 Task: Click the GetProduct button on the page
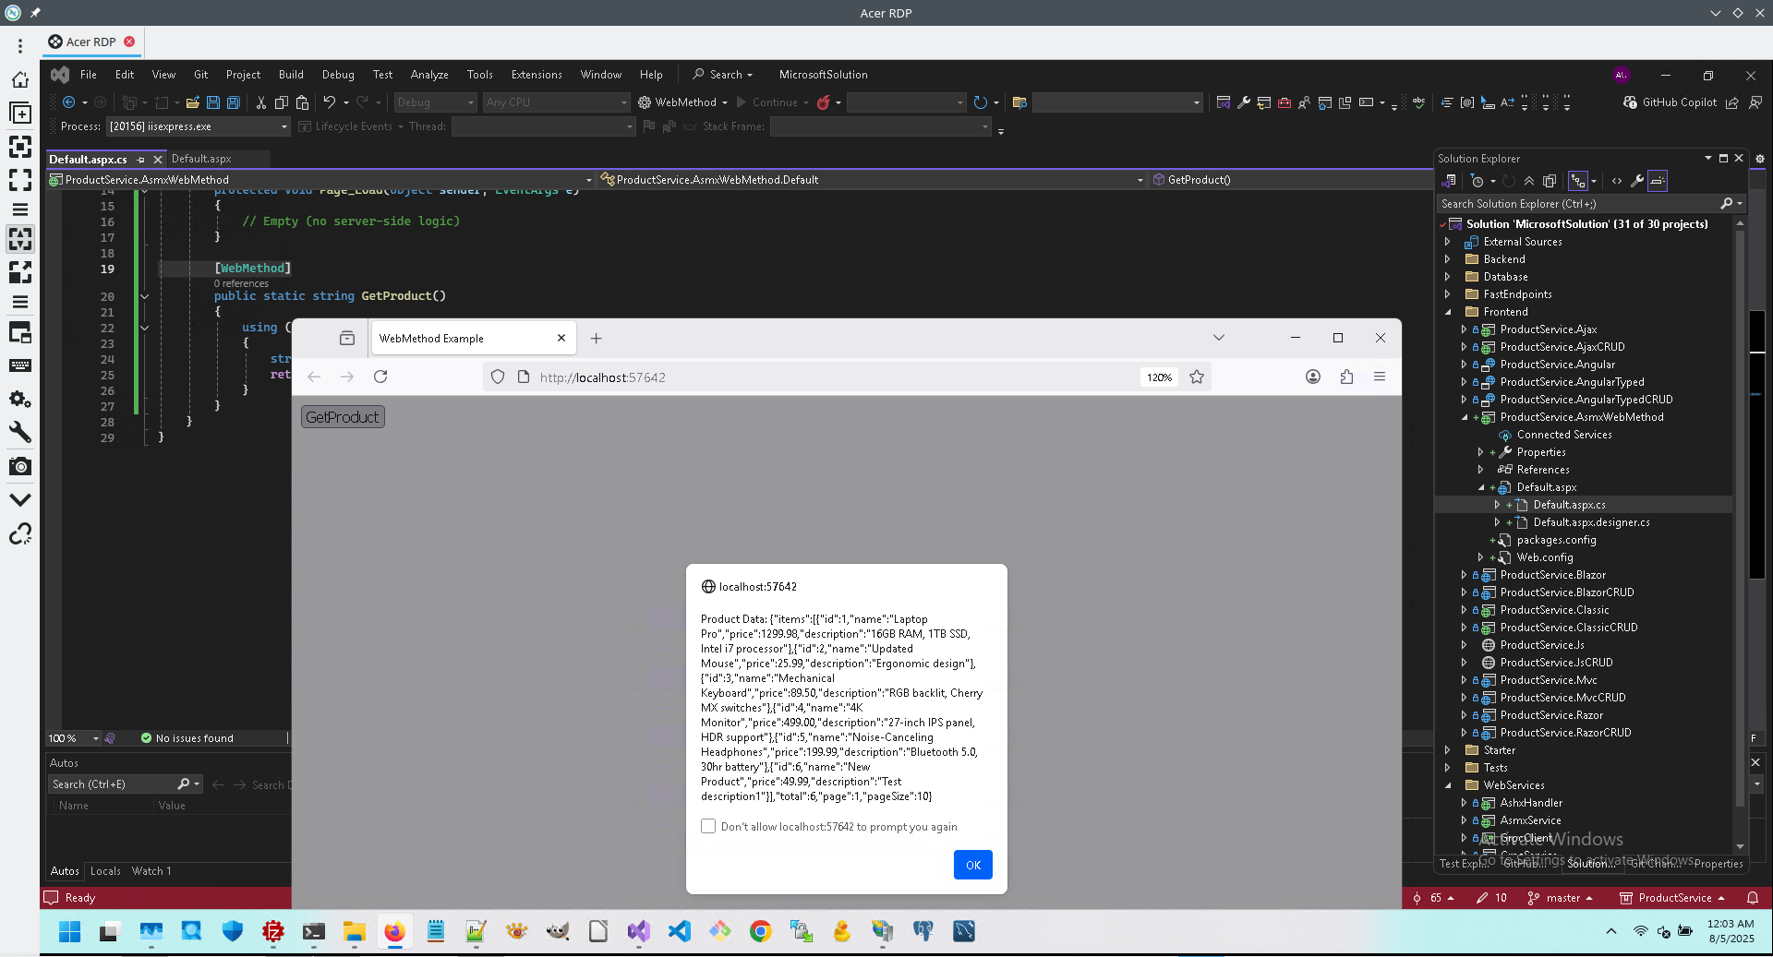pyautogui.click(x=343, y=417)
